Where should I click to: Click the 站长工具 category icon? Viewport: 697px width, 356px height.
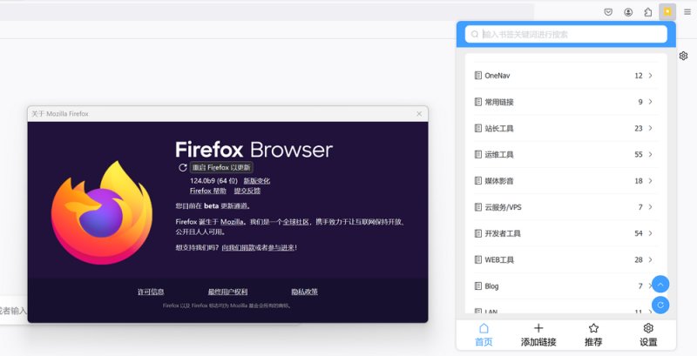477,128
